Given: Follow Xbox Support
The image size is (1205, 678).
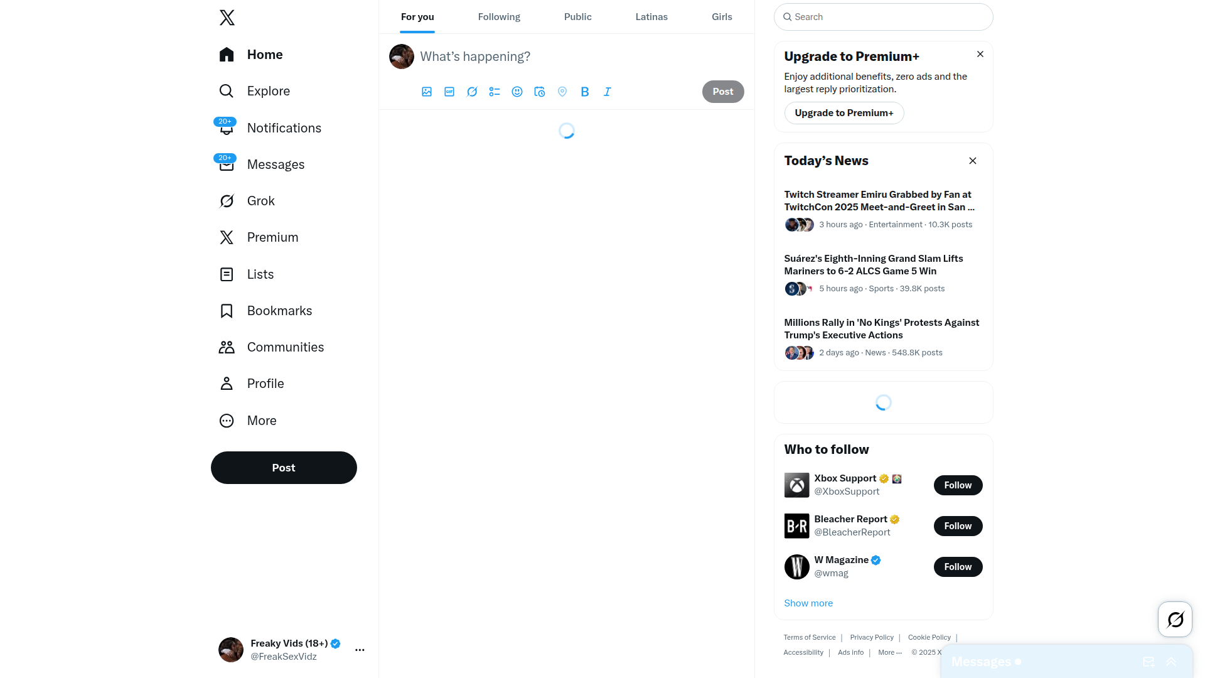Looking at the screenshot, I should (x=958, y=485).
